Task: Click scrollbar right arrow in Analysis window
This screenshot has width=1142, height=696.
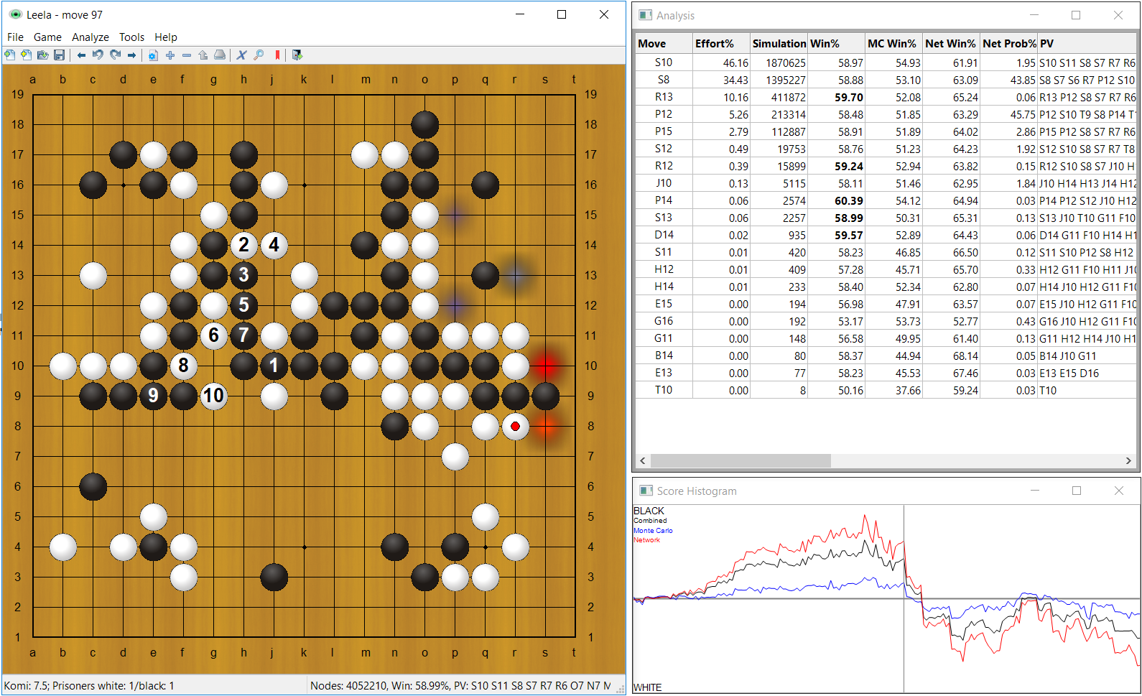Action: click(x=1128, y=460)
